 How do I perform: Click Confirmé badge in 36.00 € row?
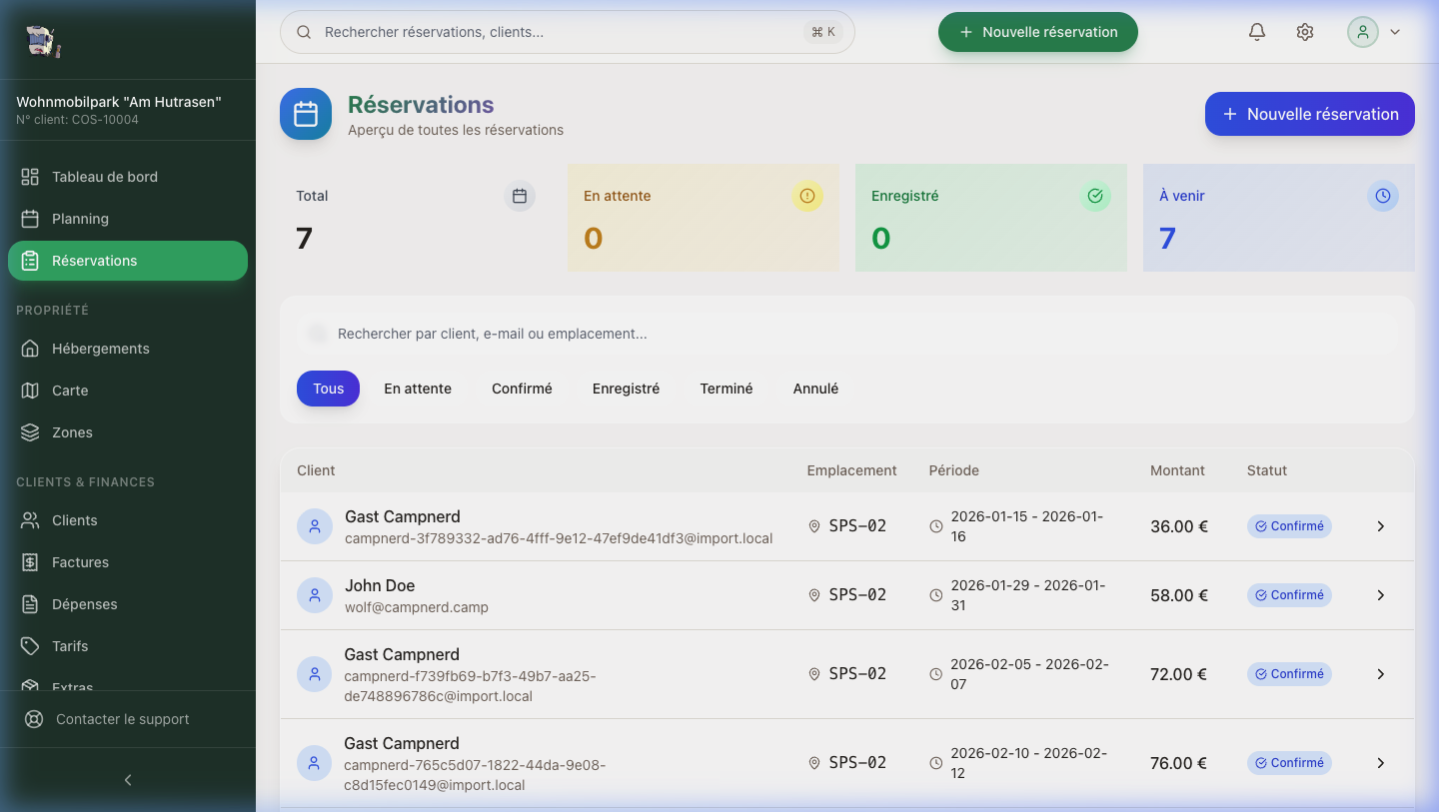pos(1289,526)
